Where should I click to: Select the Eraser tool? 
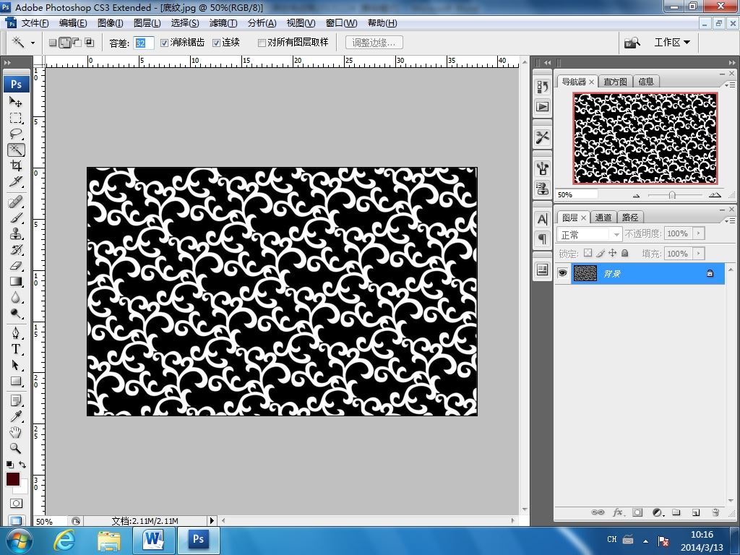click(16, 266)
